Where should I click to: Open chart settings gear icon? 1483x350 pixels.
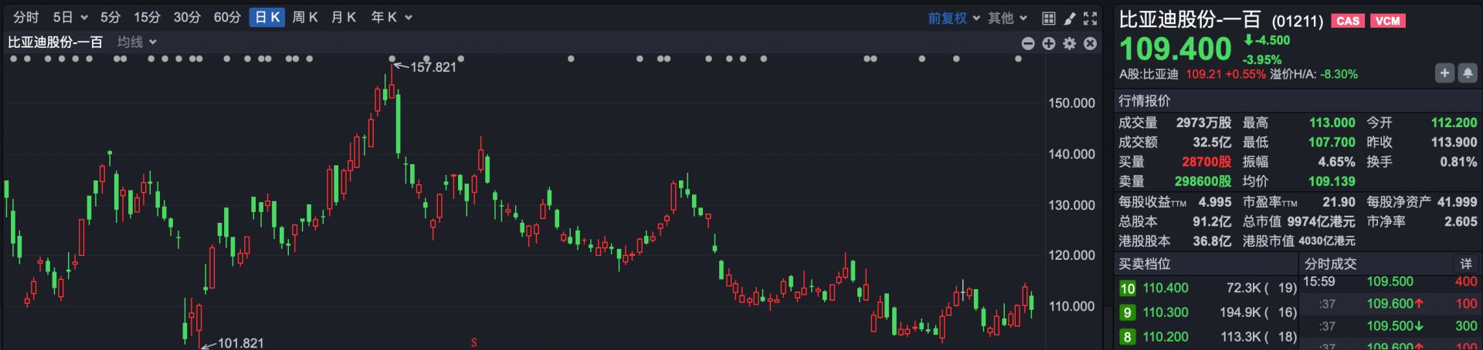point(1069,43)
